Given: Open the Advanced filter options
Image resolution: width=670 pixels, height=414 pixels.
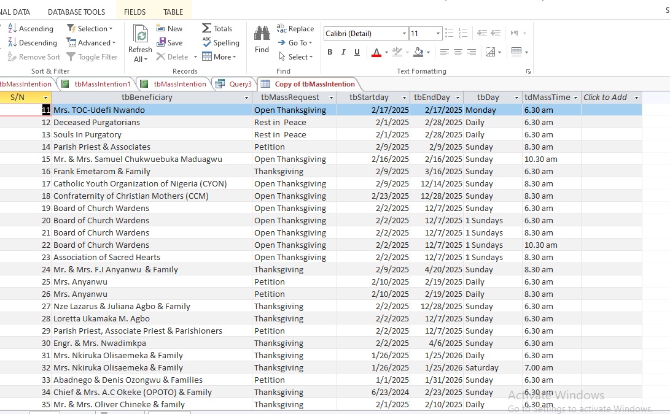Looking at the screenshot, I should (92, 43).
